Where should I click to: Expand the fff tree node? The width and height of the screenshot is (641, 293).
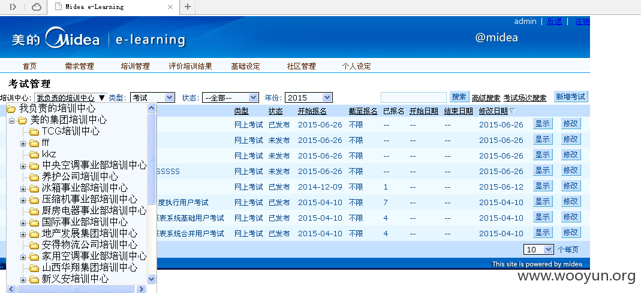pyautogui.click(x=23, y=143)
